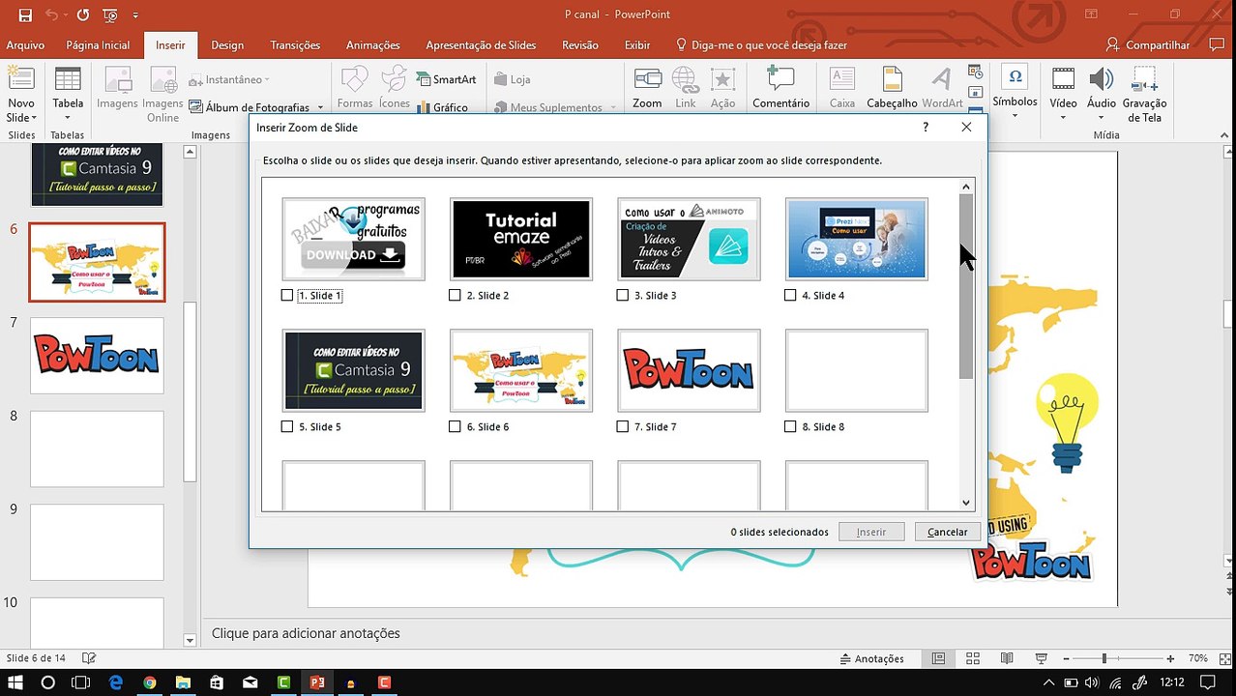Open the Arquivo tab
This screenshot has height=696, width=1236.
[25, 45]
